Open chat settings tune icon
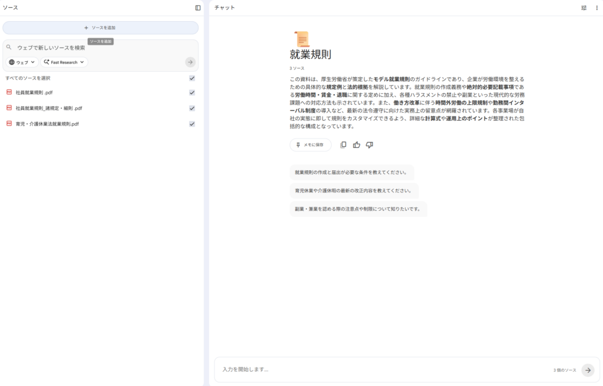This screenshot has height=386, width=603. point(584,8)
